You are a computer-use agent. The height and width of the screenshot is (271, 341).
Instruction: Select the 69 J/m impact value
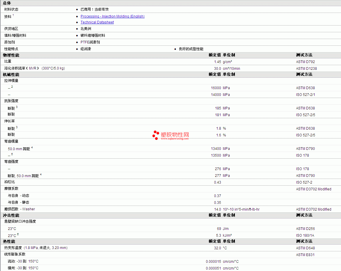point(223,228)
